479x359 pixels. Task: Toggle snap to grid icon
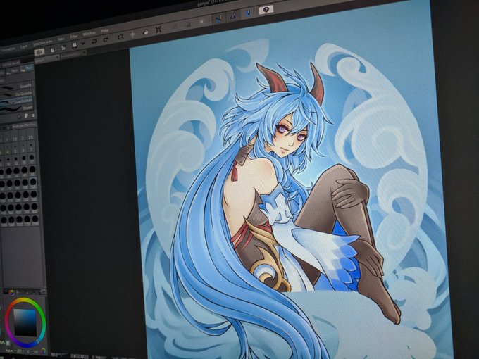(x=248, y=13)
